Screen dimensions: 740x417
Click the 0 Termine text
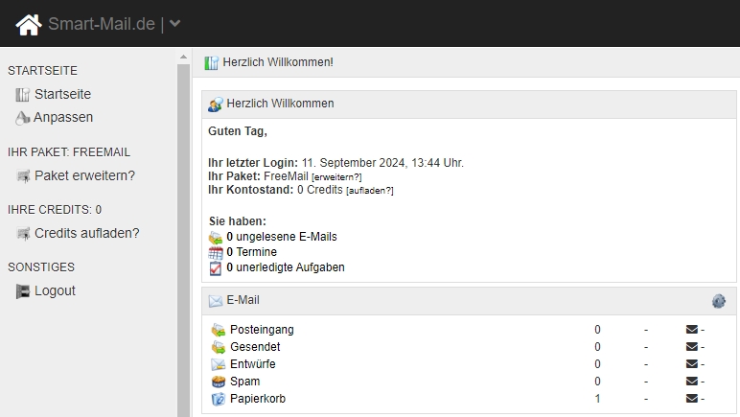[251, 252]
